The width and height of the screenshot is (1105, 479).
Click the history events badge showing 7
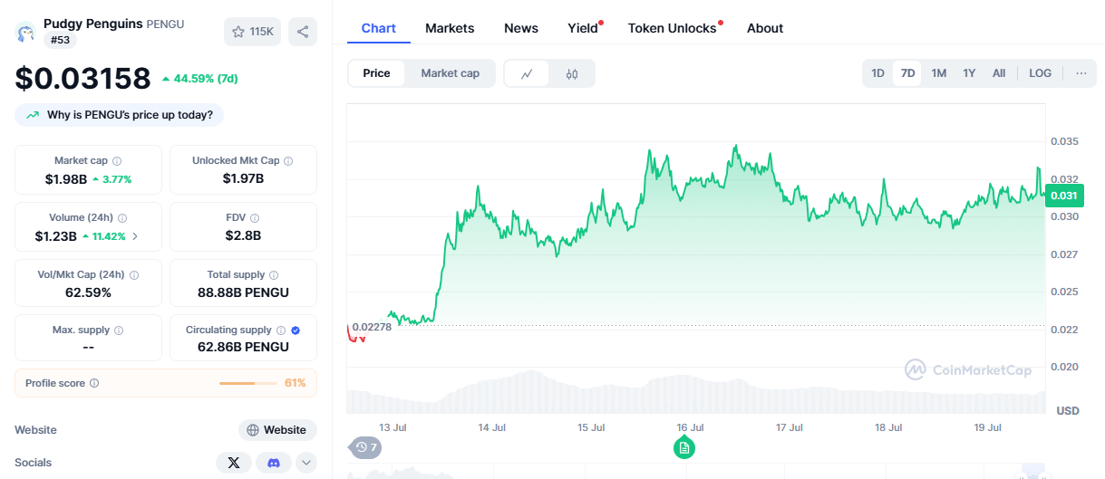(x=367, y=447)
